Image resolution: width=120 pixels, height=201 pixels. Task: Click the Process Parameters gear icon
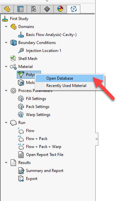click(13, 91)
